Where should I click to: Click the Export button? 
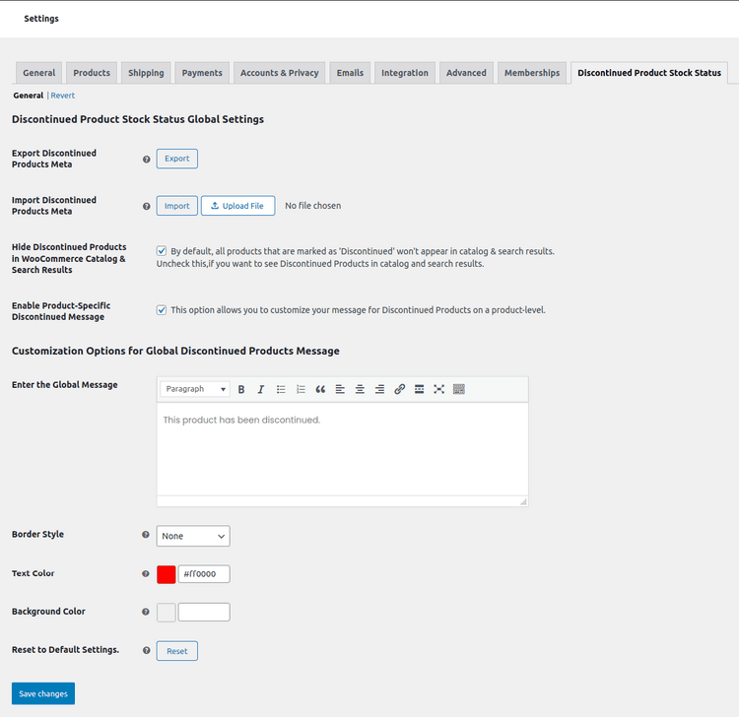pos(177,159)
